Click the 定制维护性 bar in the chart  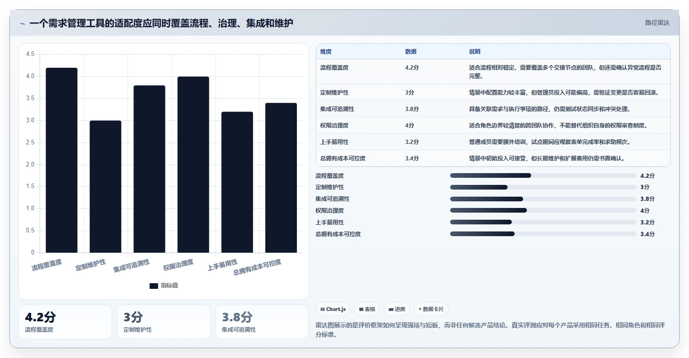(106, 187)
